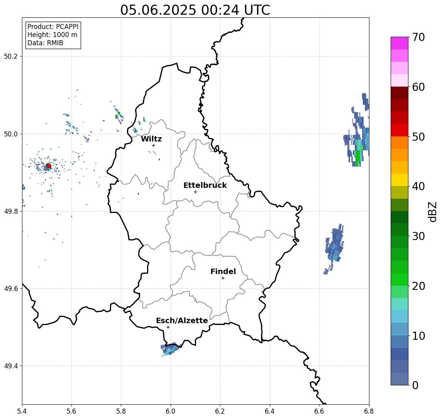Click the 'Height: 1000 m' legend line
Screen dimensions: 442x419
(x=52, y=35)
